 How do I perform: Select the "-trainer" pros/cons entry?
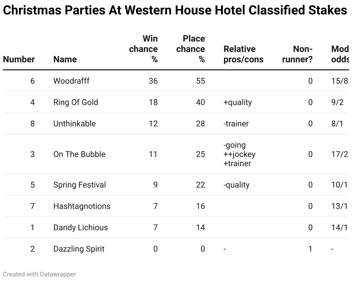[x=236, y=123]
